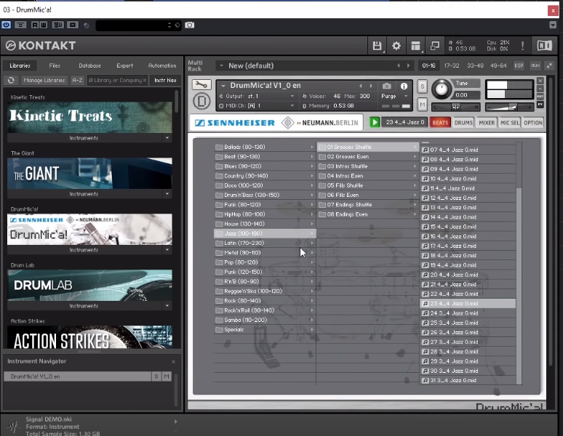Screen dimensions: 563x436
Task: Remove instrument with header X button
Action: [540, 81]
